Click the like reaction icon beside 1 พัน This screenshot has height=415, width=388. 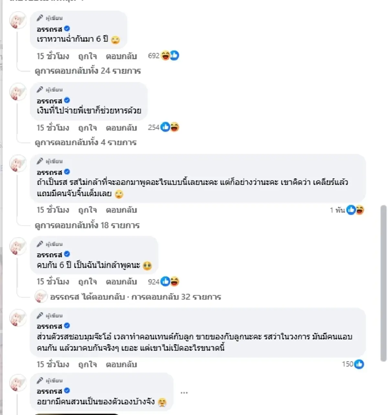(350, 210)
